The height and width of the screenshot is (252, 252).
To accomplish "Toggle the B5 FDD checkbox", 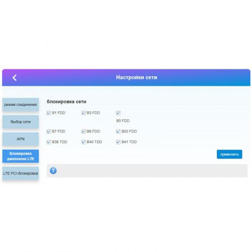I will (118, 113).
